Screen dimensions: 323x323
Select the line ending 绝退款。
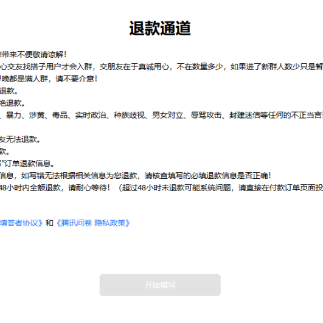click(x=12, y=103)
